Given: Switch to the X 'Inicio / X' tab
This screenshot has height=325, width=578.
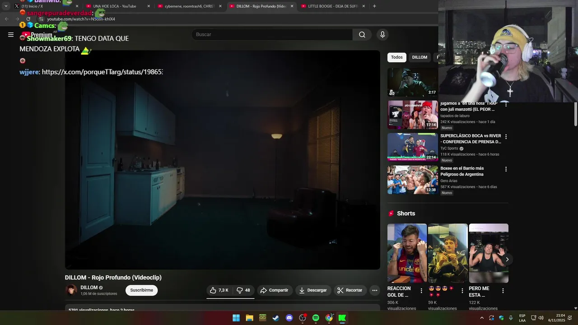Looking at the screenshot, I should point(45,6).
